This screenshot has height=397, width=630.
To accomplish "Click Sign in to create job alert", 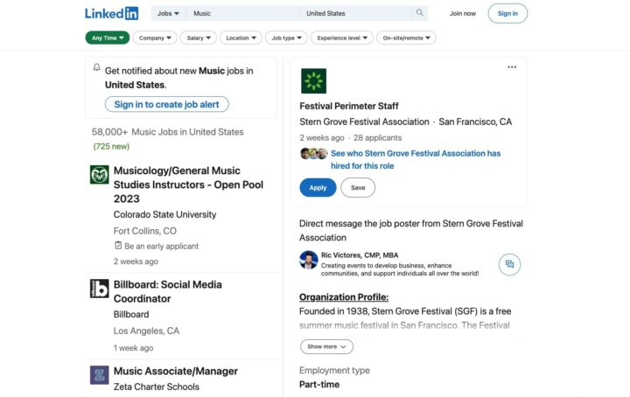I will [x=166, y=104].
